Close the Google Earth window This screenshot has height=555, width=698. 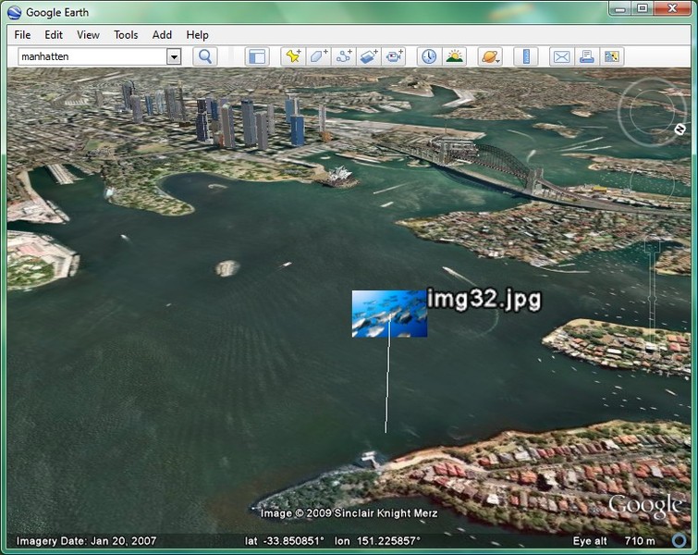click(672, 9)
